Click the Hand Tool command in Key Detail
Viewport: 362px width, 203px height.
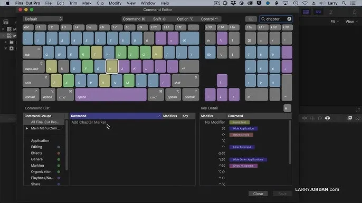coord(240,123)
